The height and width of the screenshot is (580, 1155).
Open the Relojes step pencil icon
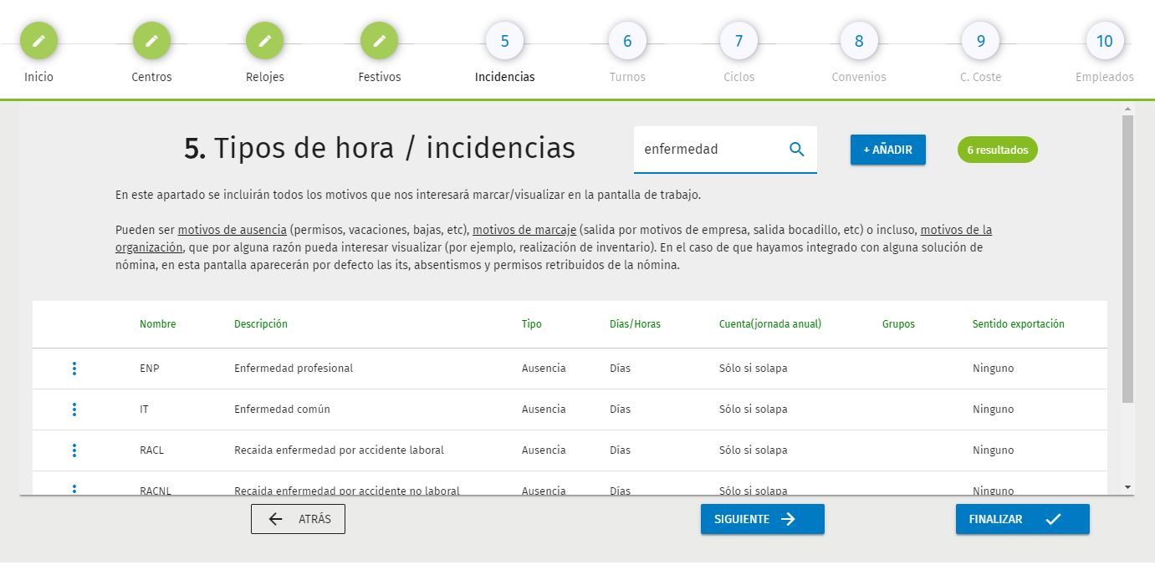tap(264, 41)
